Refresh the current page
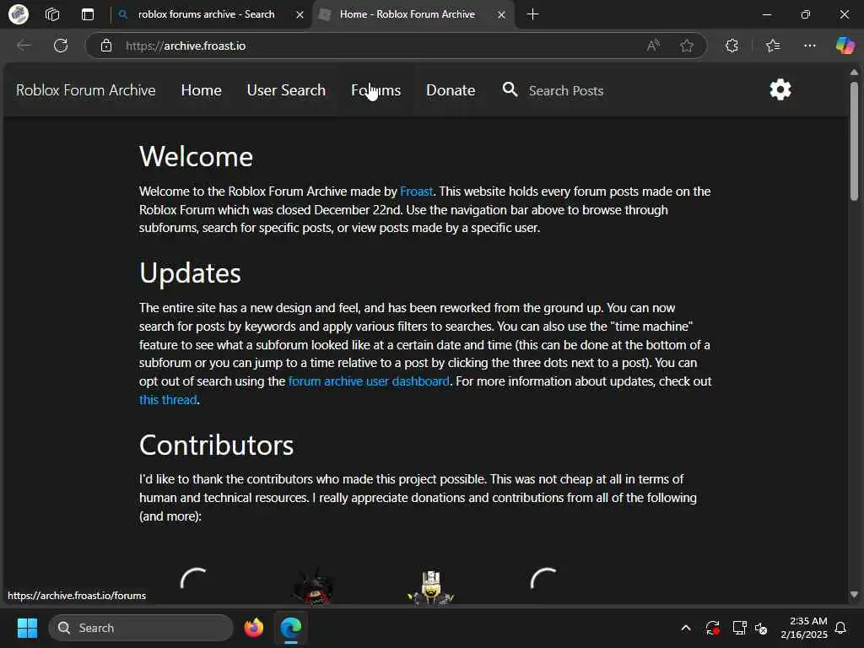This screenshot has width=864, height=648. click(61, 46)
